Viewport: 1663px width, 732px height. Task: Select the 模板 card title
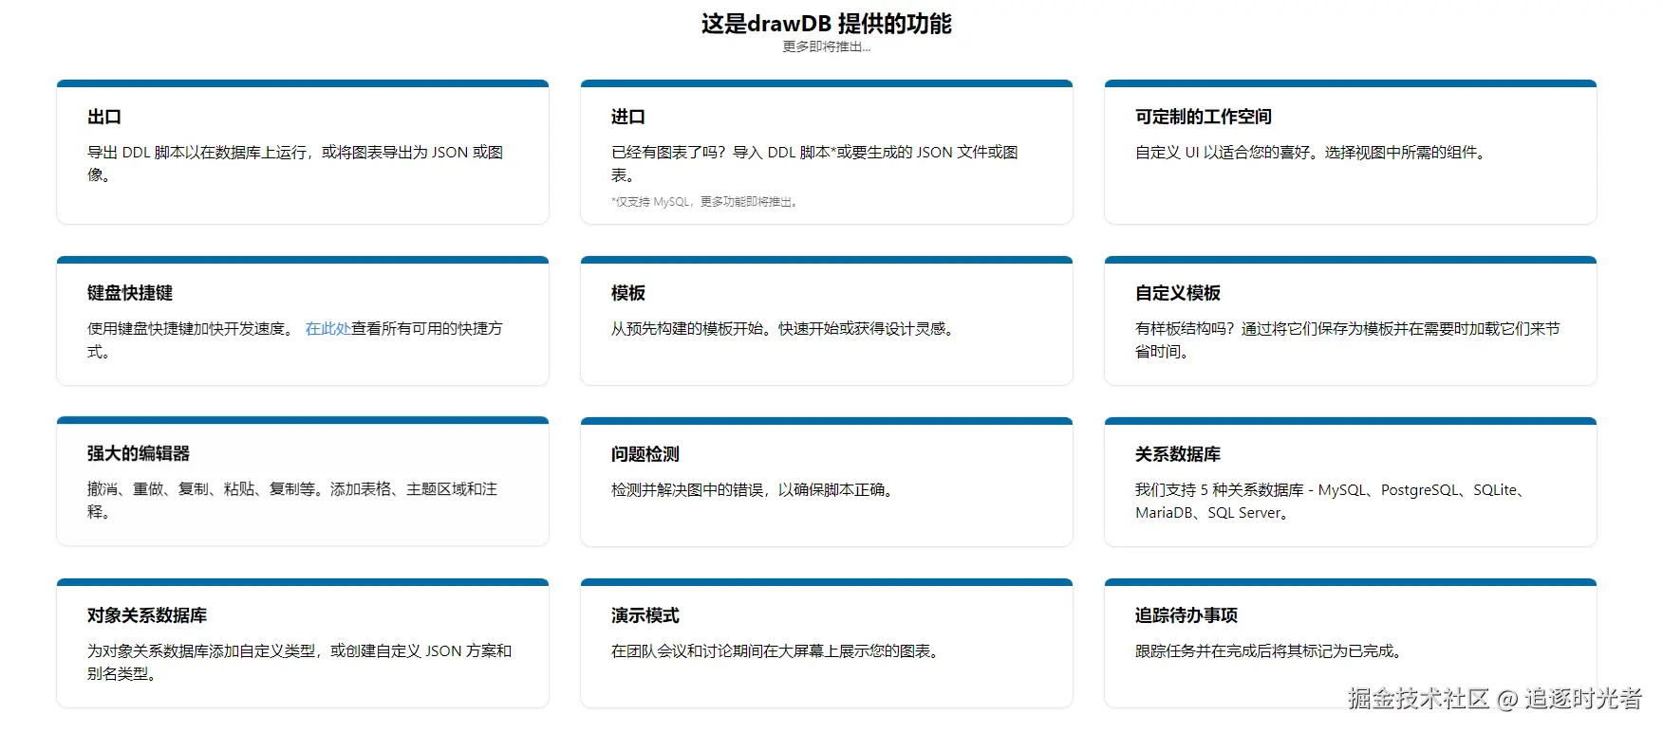(628, 293)
